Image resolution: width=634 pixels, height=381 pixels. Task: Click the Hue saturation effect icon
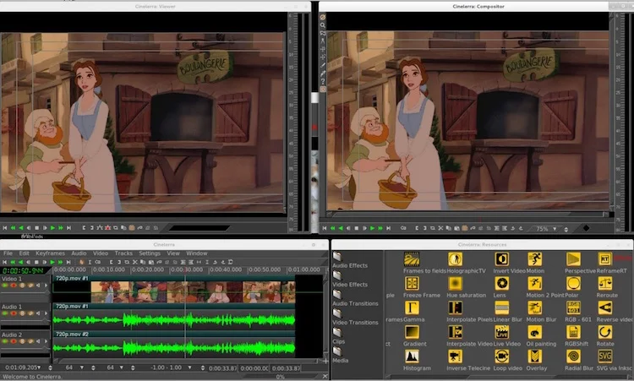pyautogui.click(x=455, y=283)
